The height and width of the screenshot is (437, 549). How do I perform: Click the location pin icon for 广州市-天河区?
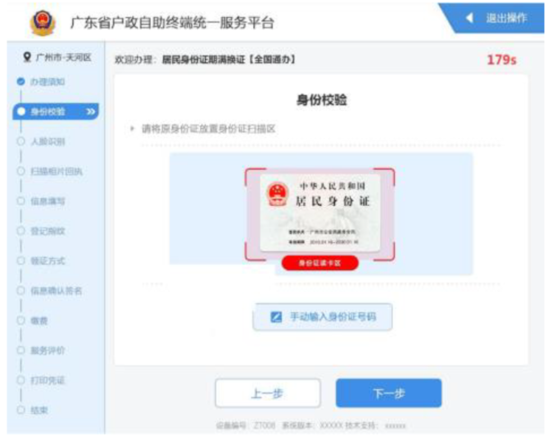point(27,57)
